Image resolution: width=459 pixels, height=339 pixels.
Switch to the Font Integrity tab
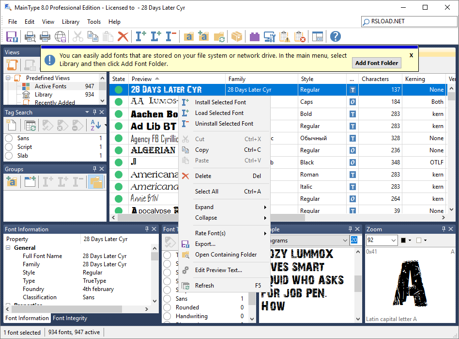tap(70, 318)
